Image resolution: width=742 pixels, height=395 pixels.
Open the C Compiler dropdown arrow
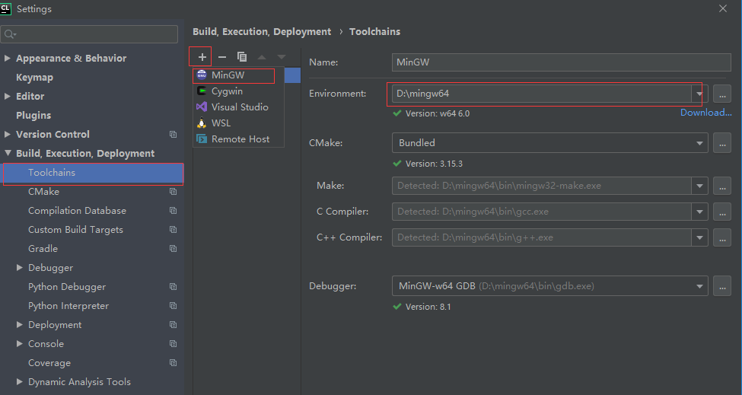(x=699, y=212)
